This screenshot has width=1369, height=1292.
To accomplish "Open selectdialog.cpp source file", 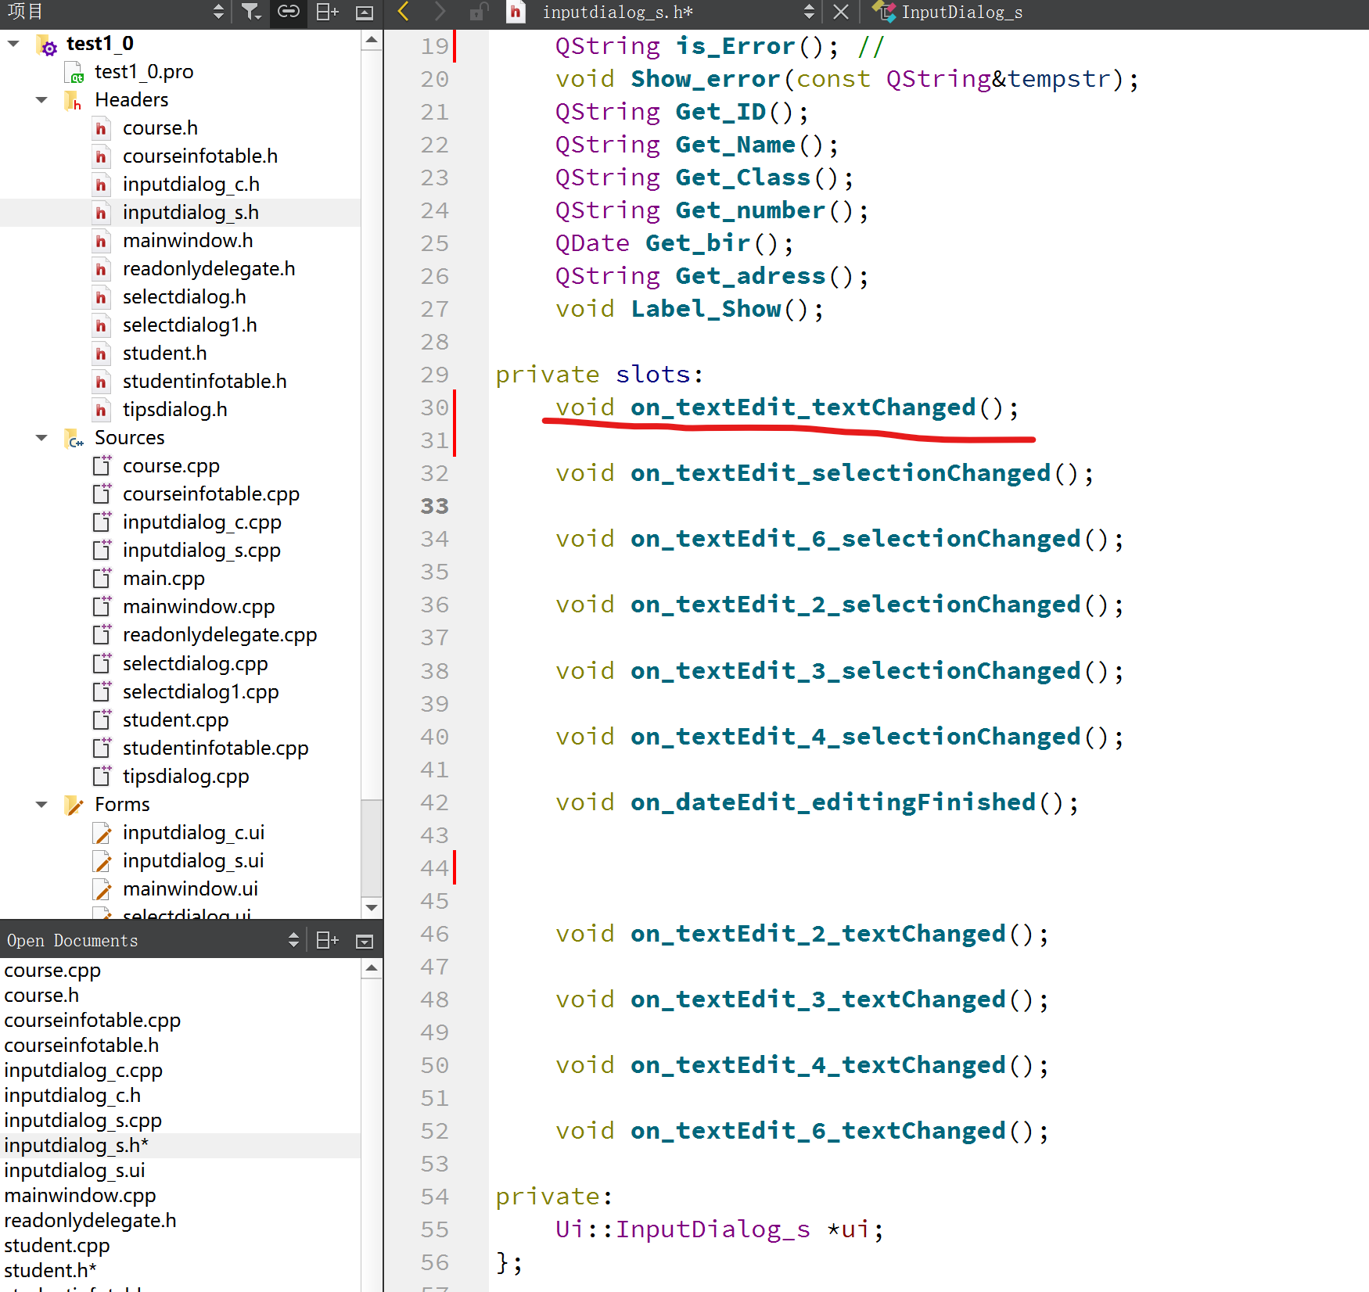I will click(x=196, y=664).
